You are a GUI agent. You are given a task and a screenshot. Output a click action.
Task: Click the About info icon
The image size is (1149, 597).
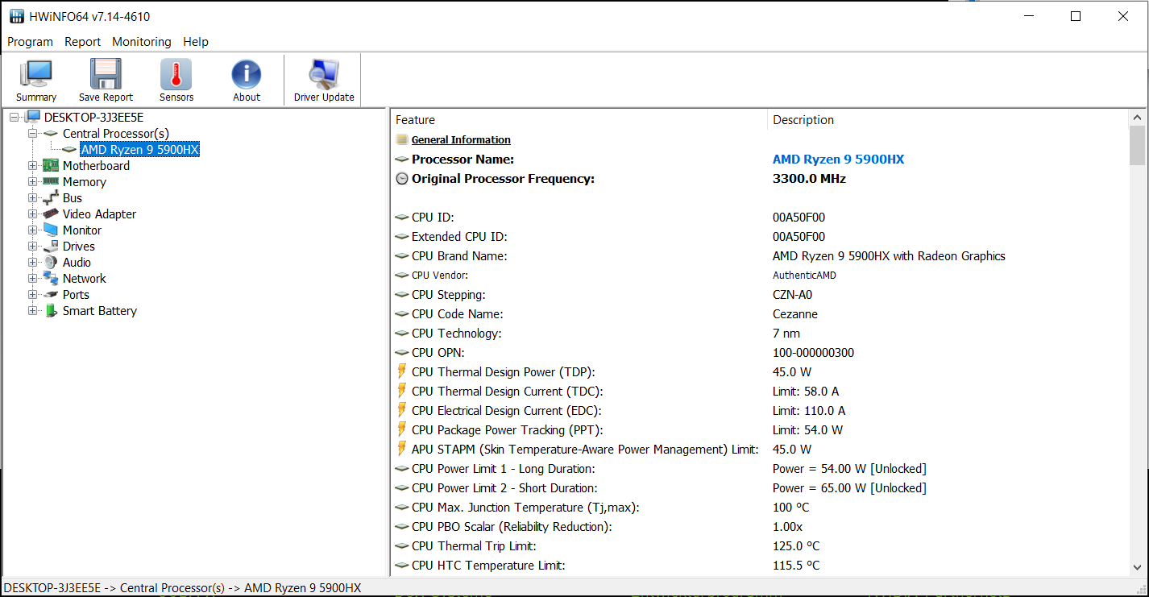247,75
